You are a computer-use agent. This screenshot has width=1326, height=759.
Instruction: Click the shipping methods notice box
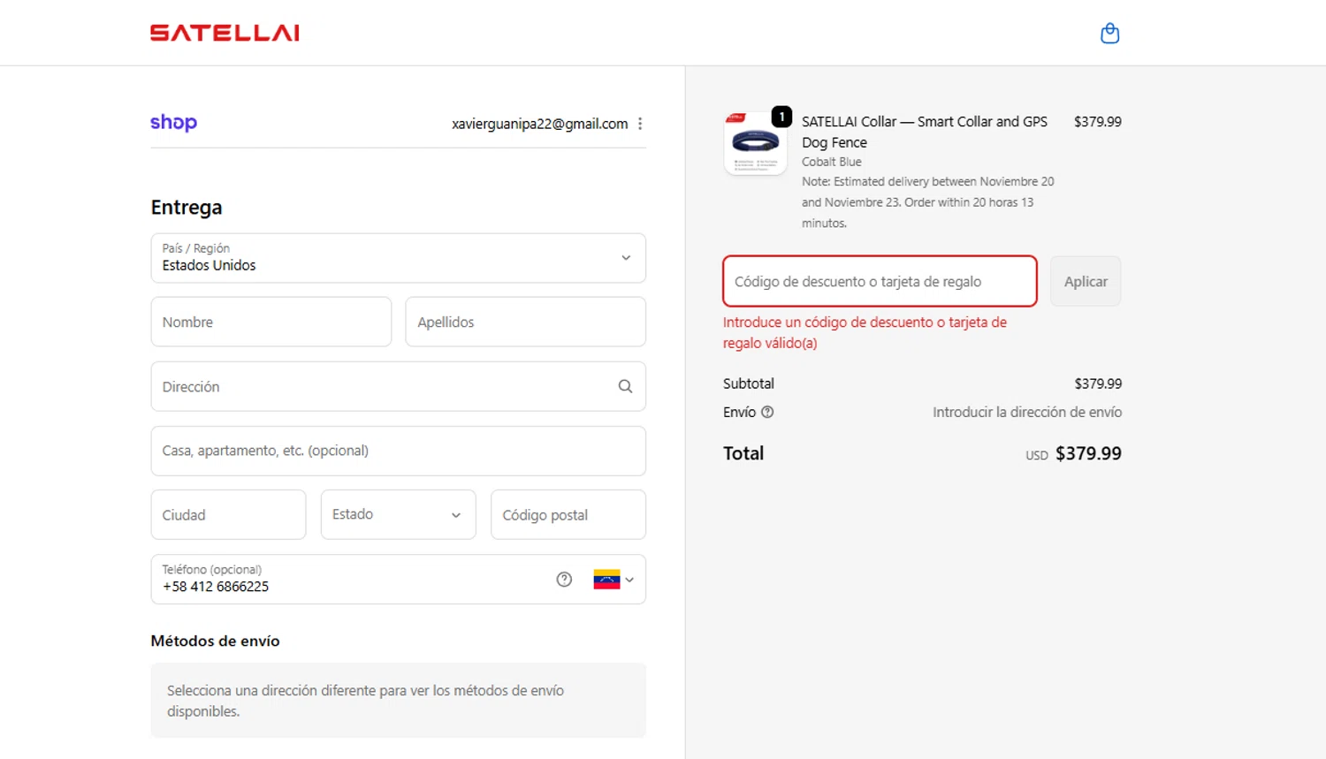click(x=398, y=701)
